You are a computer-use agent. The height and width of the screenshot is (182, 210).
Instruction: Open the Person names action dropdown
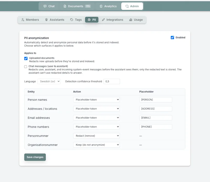[x=96, y=100]
